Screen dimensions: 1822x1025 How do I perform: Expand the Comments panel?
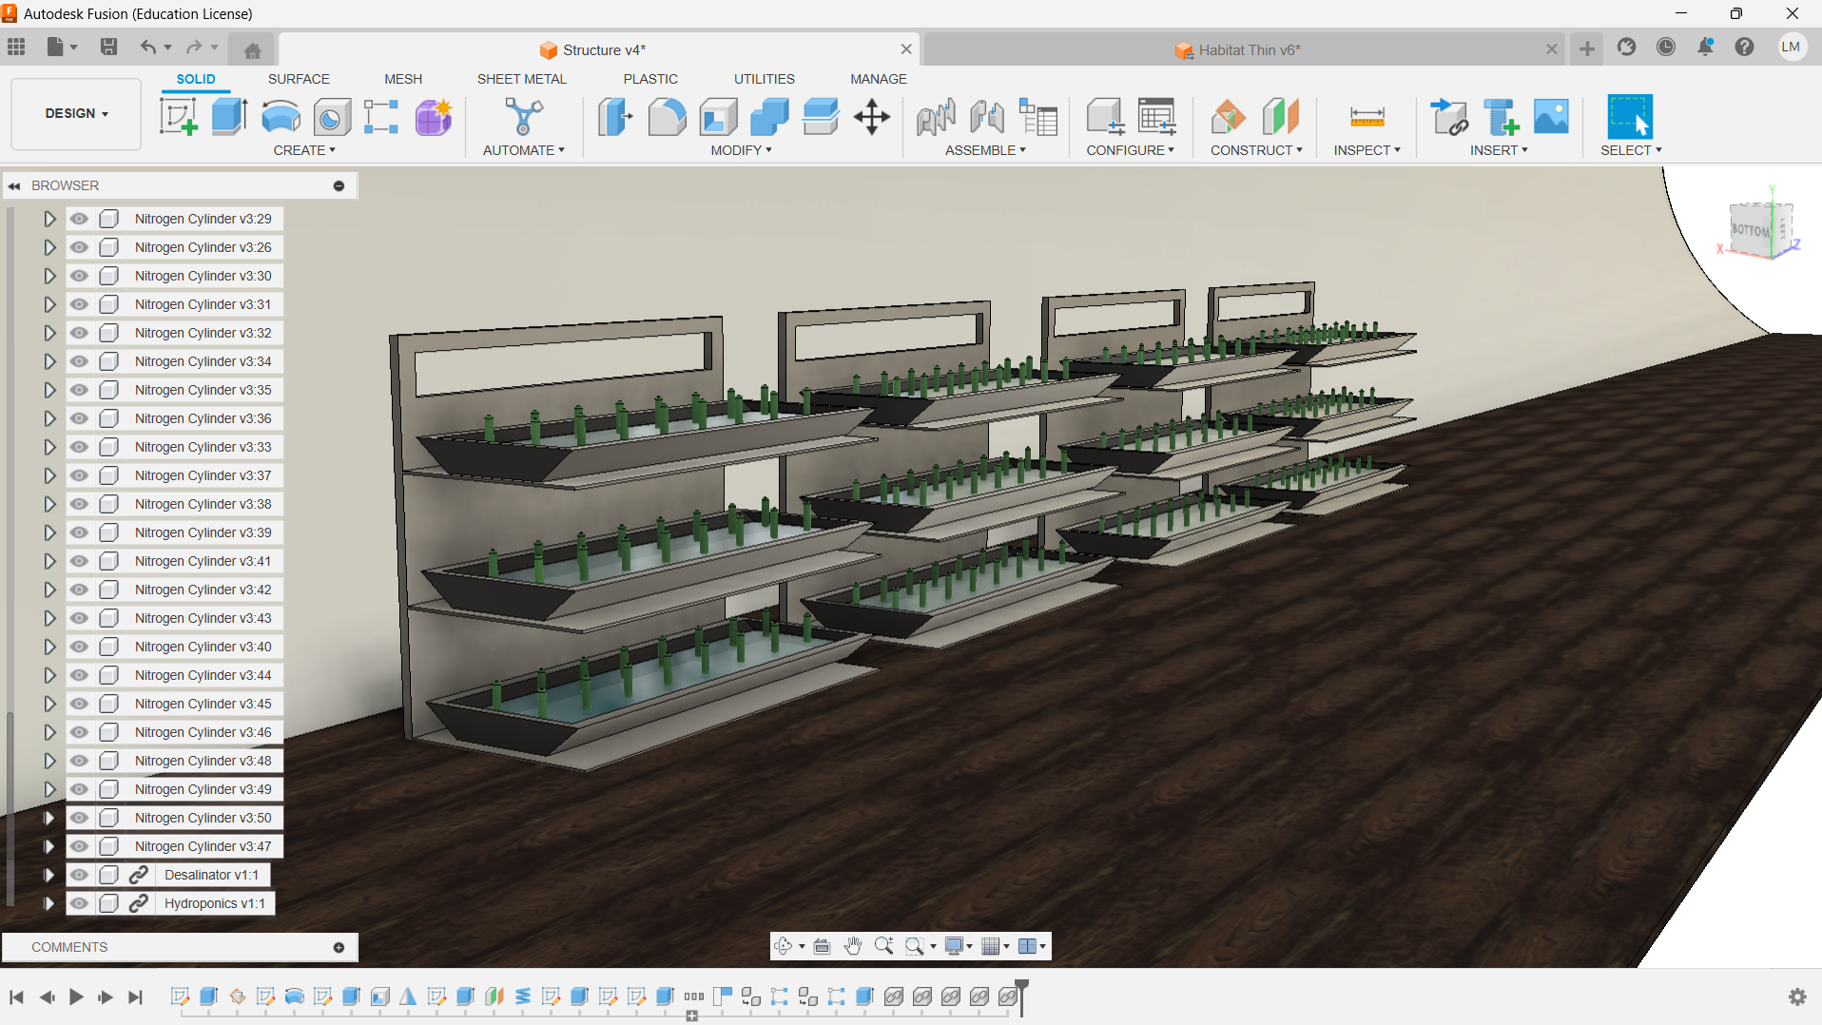click(339, 947)
